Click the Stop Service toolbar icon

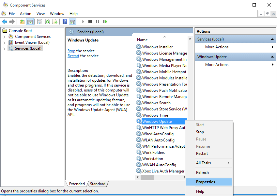click(x=90, y=22)
